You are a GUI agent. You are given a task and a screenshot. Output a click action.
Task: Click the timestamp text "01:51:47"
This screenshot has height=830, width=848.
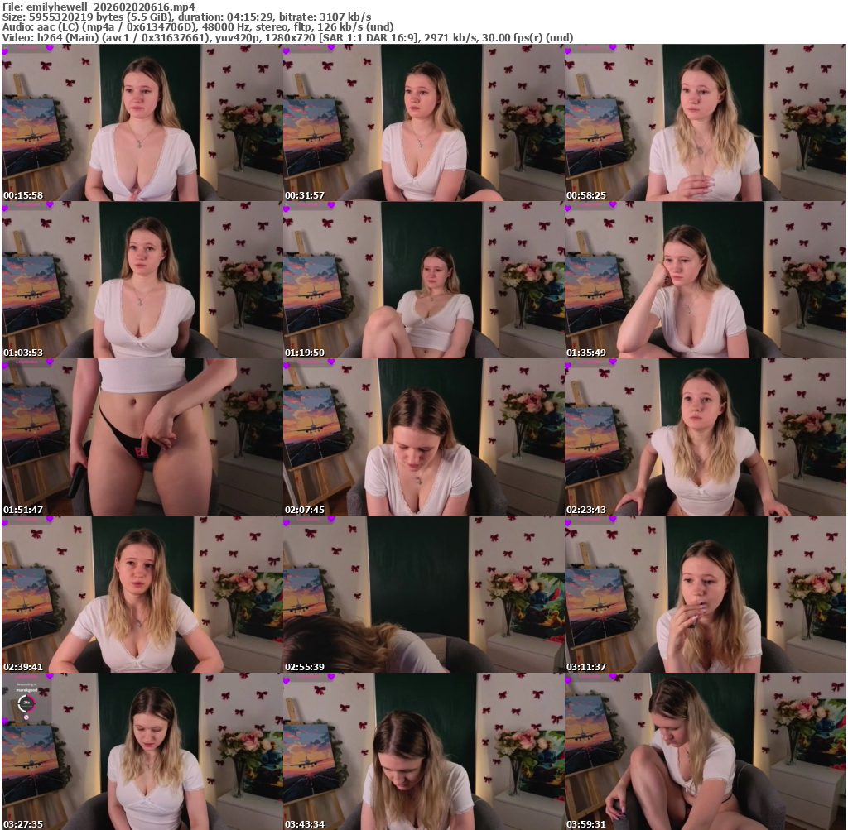pyautogui.click(x=23, y=510)
